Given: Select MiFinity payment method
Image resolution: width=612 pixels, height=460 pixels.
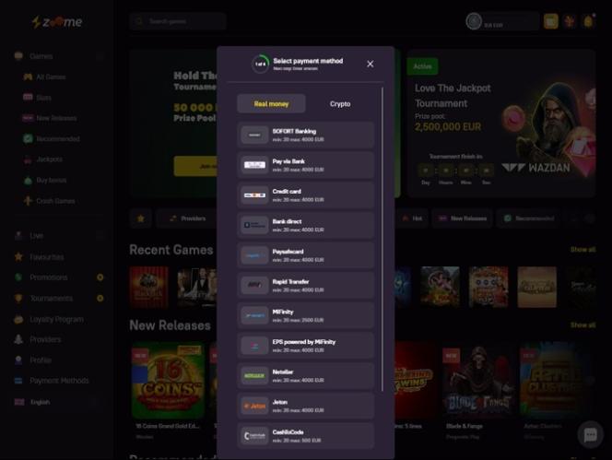Looking at the screenshot, I should pos(305,315).
